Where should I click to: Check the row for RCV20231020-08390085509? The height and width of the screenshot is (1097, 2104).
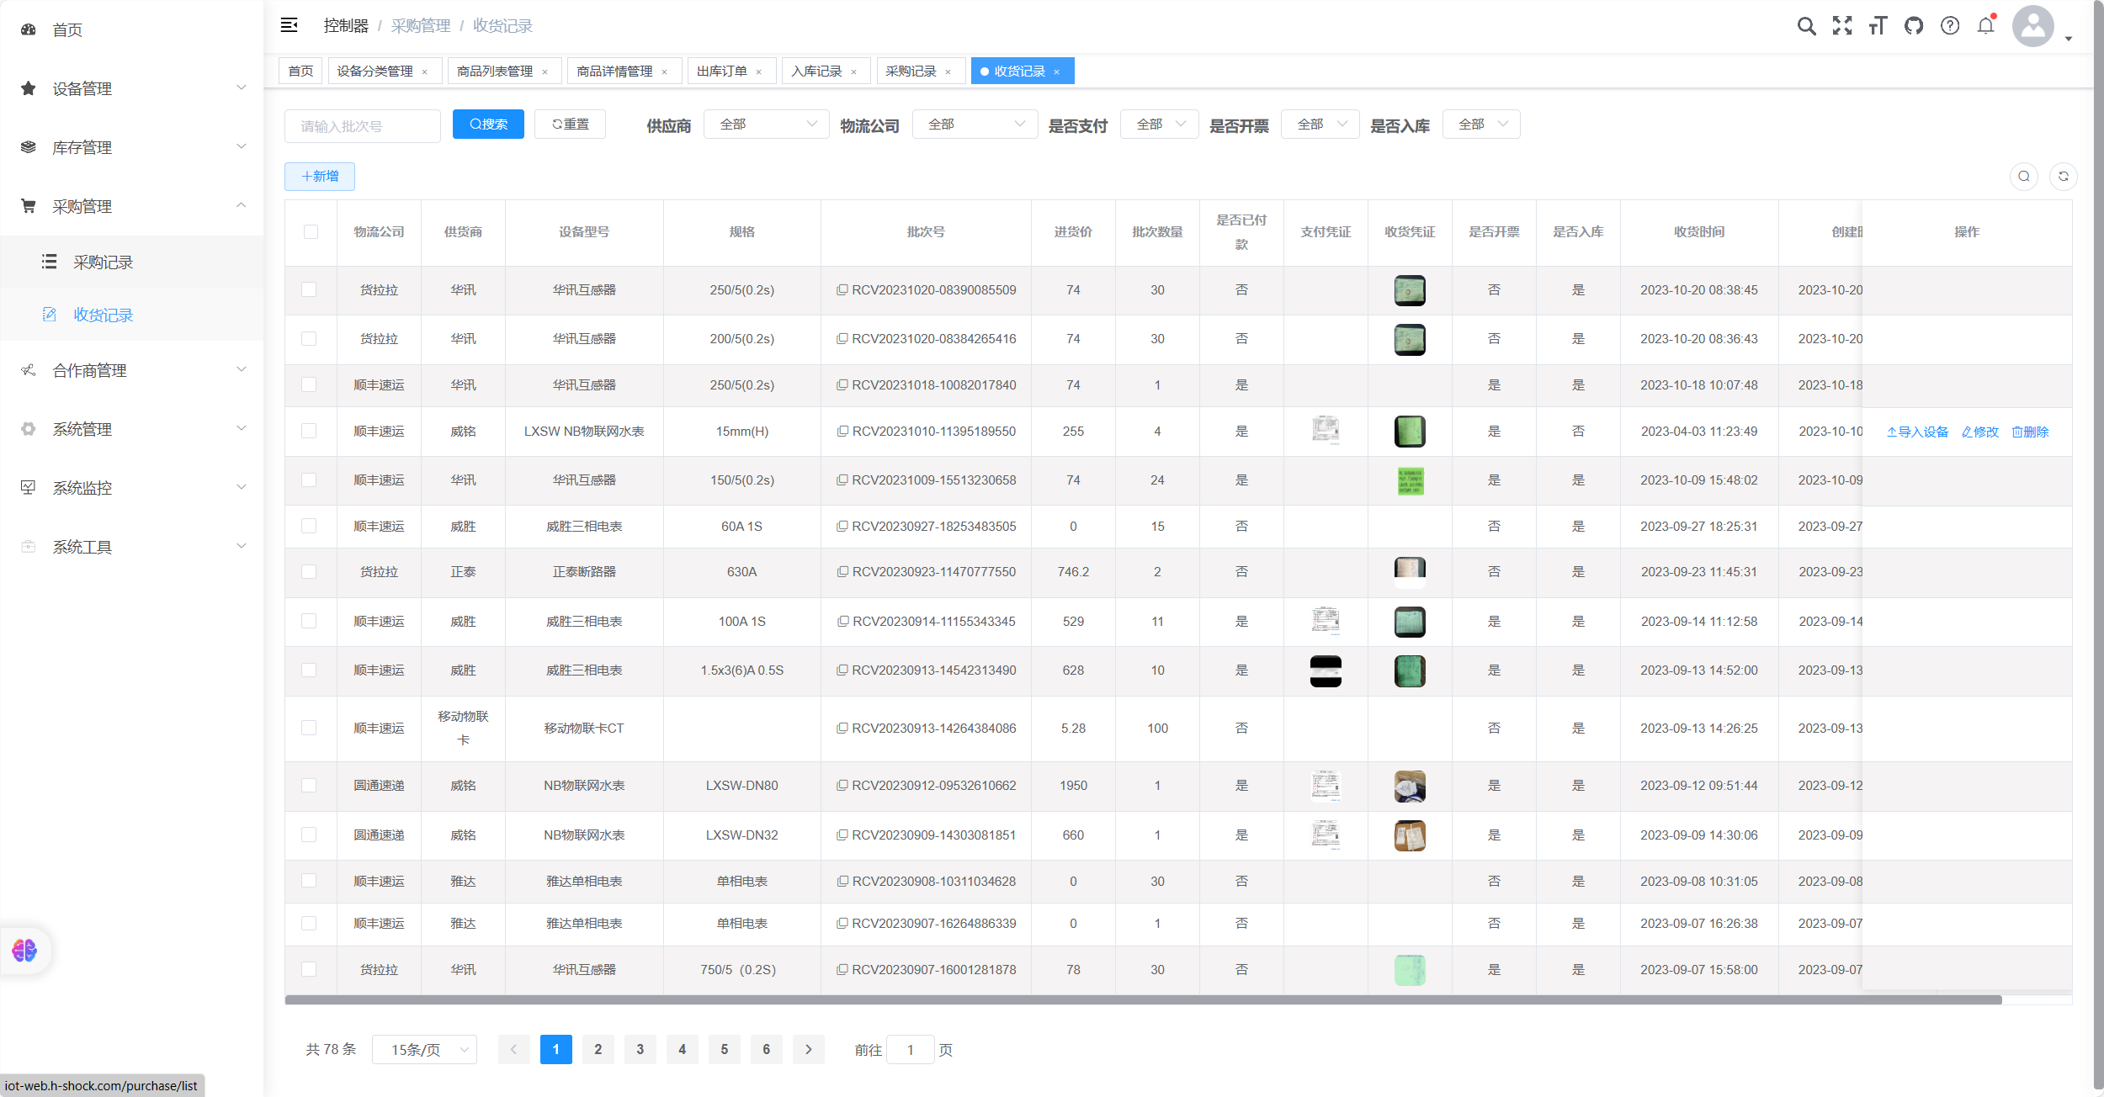(x=309, y=289)
